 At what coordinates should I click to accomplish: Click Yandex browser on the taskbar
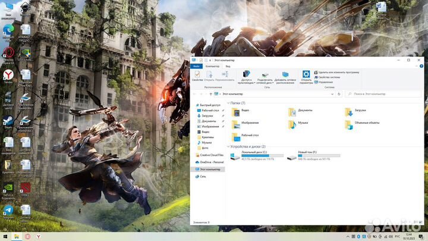(39, 237)
